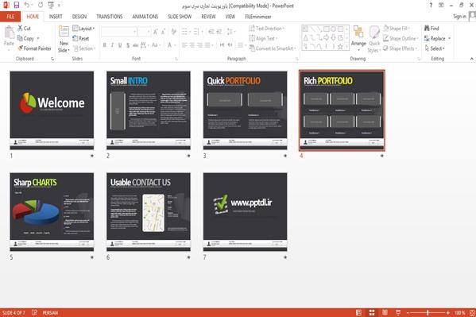Click the Sign in link
476x317 pixels.
pos(459,17)
